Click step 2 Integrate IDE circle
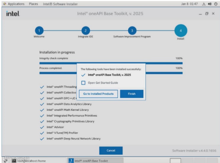The width and height of the screenshot is (220, 163). pos(86,31)
